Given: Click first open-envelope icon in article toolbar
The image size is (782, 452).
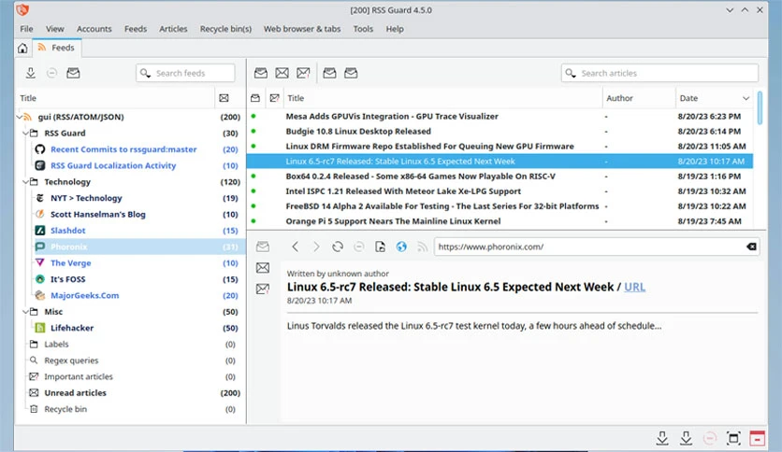Looking at the screenshot, I should 261,73.
